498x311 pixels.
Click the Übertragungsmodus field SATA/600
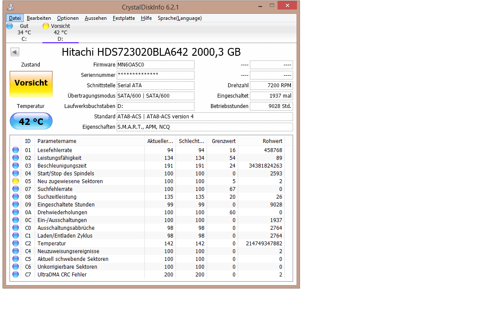point(155,96)
